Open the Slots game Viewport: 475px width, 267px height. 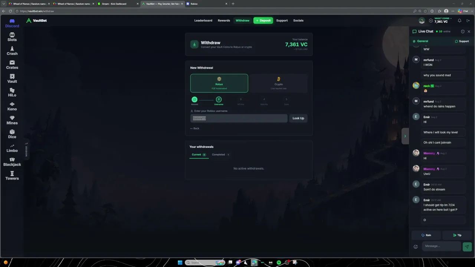(12, 37)
